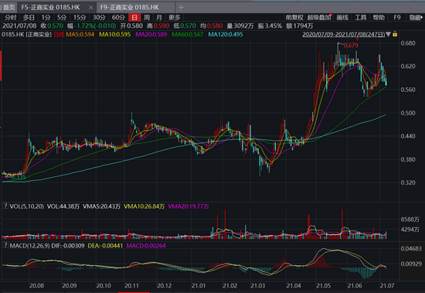This screenshot has width=425, height=293.
Task: Open 更多 more periods menu
Action: point(175,18)
